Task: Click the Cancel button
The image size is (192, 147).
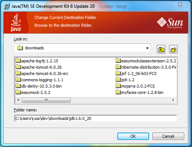Action: tap(168, 136)
